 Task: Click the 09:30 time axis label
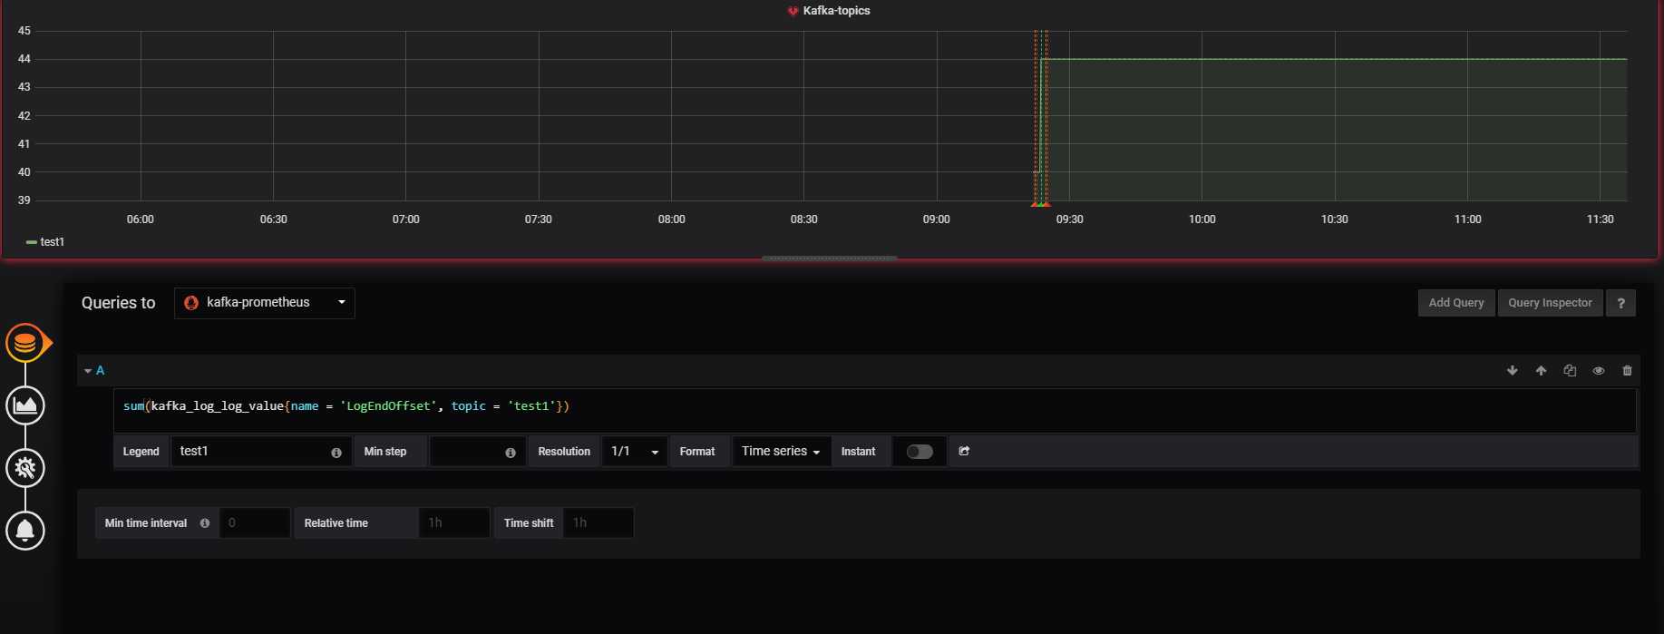pos(1069,219)
